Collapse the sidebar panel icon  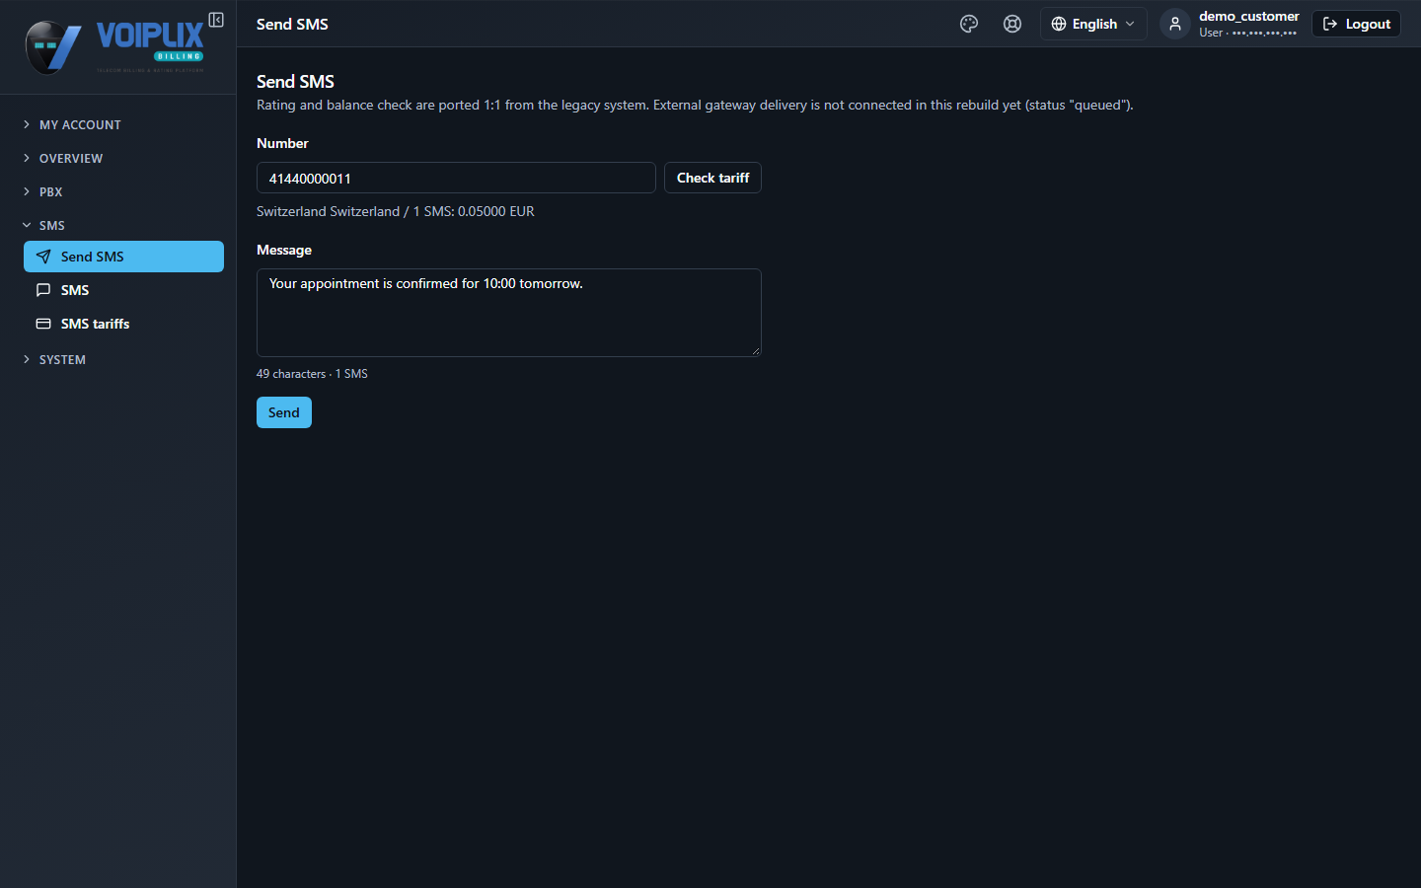(216, 20)
